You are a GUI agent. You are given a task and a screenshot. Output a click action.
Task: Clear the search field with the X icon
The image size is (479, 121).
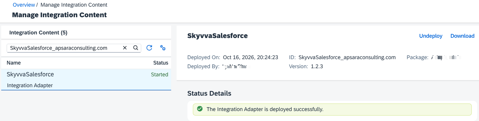pos(125,48)
